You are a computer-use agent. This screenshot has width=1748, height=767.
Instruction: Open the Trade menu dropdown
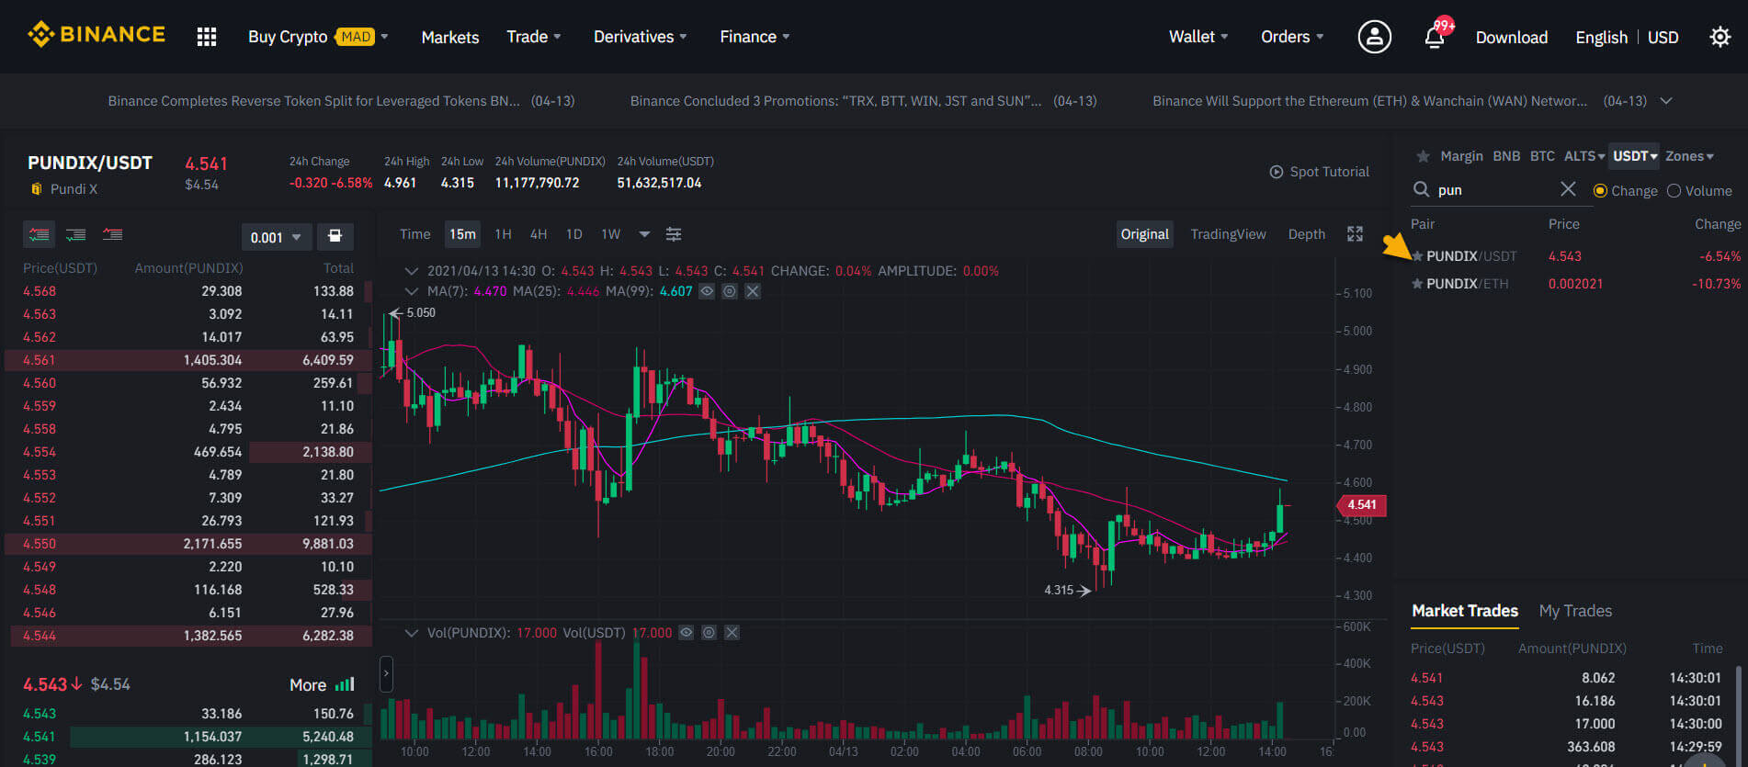coord(533,37)
